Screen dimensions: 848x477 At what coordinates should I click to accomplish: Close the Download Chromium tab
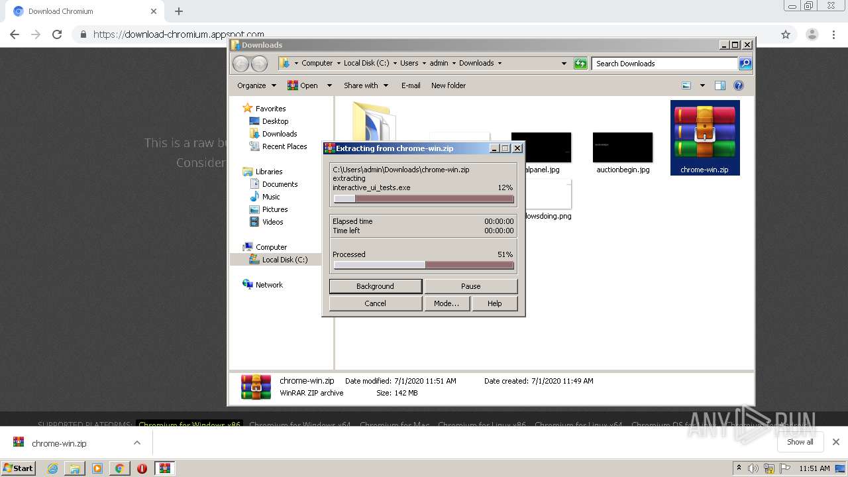coord(154,11)
